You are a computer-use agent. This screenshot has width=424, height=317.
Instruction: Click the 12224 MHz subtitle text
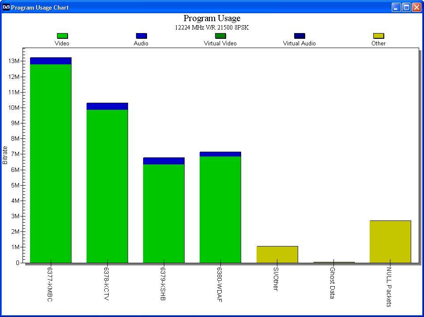coord(212,27)
